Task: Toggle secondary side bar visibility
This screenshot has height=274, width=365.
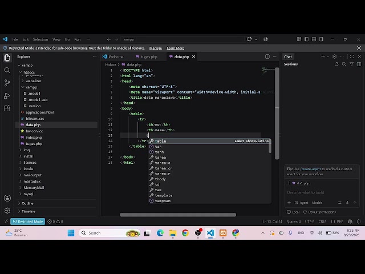Action: coord(322,39)
